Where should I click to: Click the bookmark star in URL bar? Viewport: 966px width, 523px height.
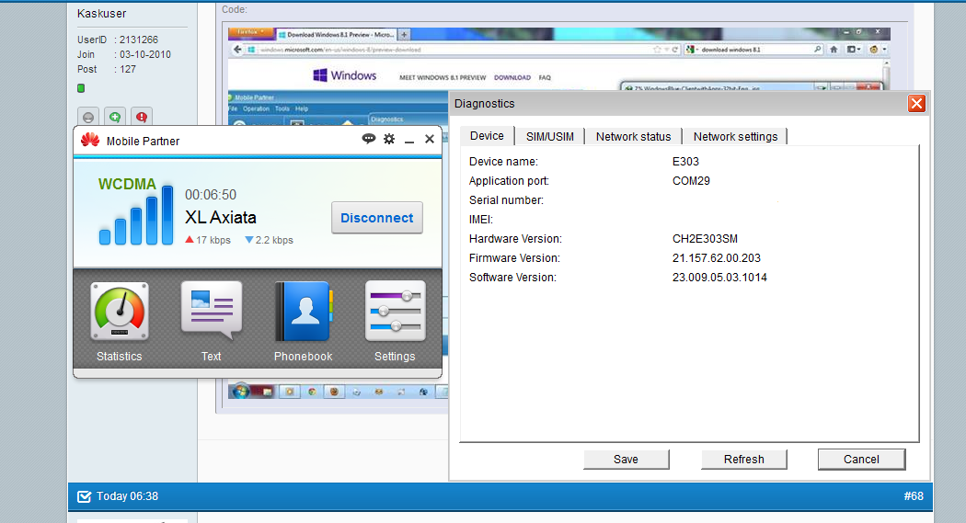click(657, 50)
